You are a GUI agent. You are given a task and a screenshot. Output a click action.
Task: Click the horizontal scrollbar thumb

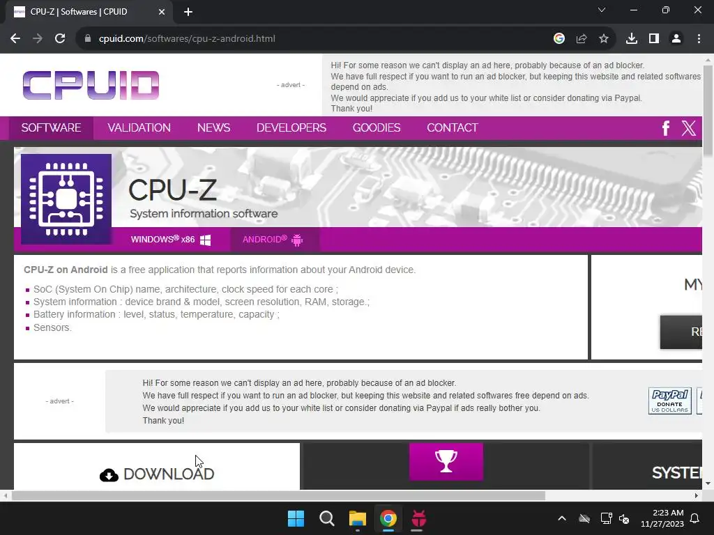(x=278, y=495)
